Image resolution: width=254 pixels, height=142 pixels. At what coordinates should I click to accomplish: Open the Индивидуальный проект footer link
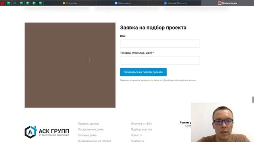94,141
